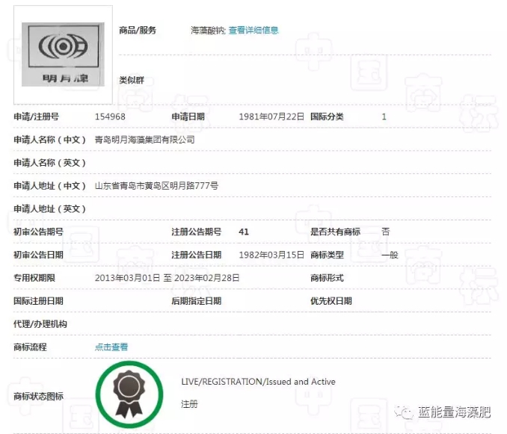The height and width of the screenshot is (434, 507).
Task: Click the registration issue number 41
Action: click(x=244, y=232)
